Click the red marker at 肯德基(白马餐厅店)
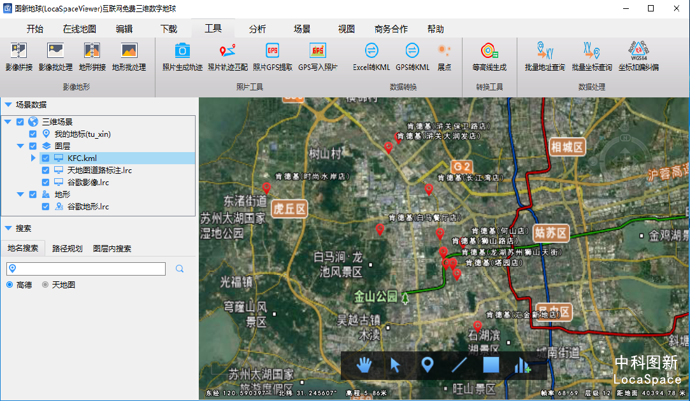The image size is (690, 401). click(380, 229)
